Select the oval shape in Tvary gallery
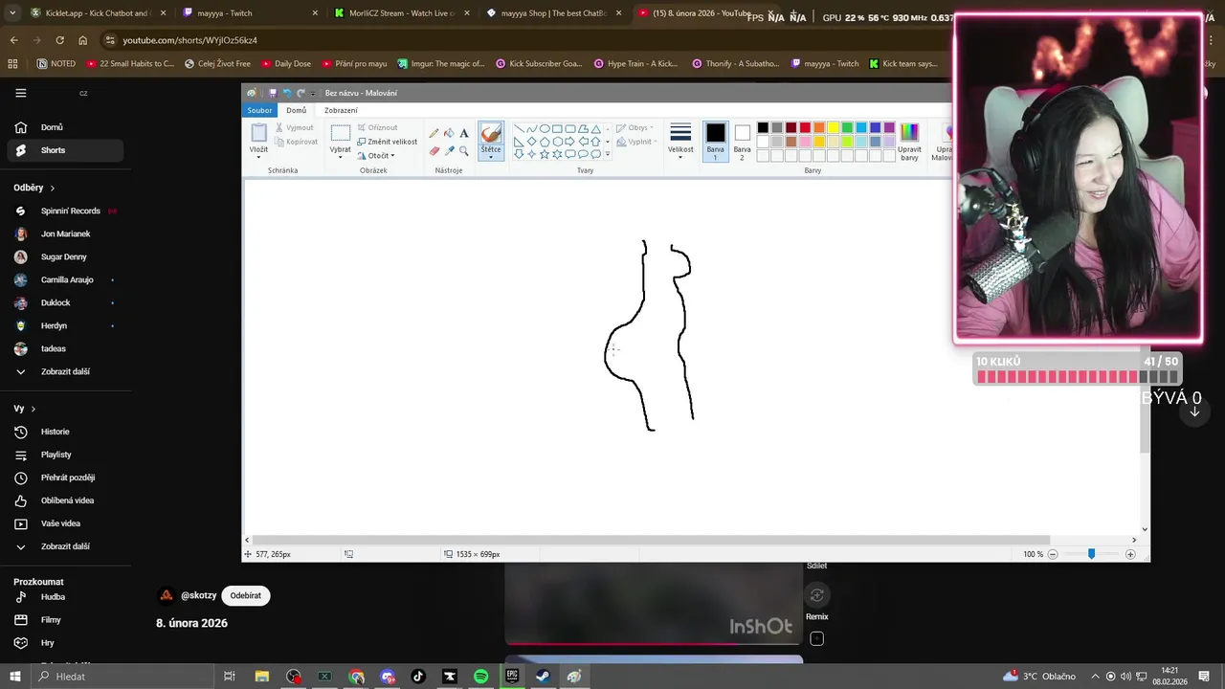The height and width of the screenshot is (689, 1225). coord(545,129)
